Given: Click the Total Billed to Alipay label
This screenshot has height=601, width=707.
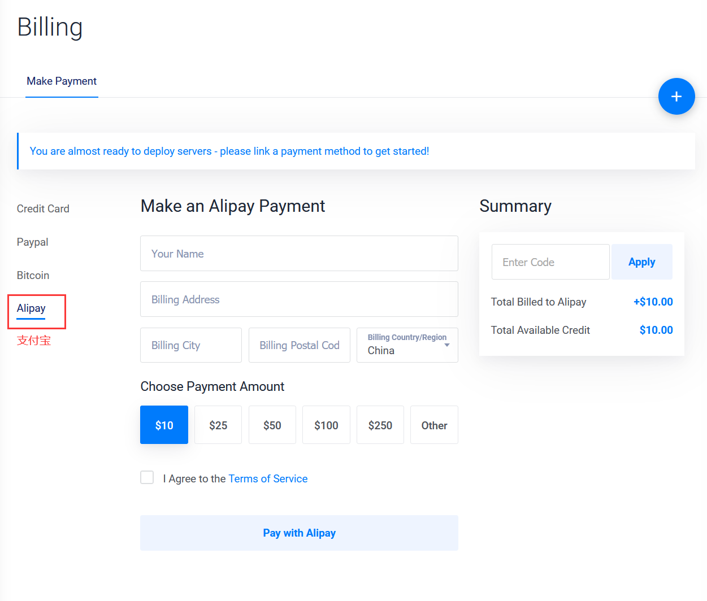Looking at the screenshot, I should pyautogui.click(x=539, y=302).
